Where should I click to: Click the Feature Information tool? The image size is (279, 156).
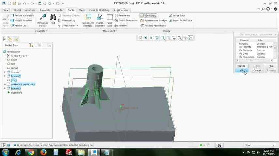click(22, 16)
